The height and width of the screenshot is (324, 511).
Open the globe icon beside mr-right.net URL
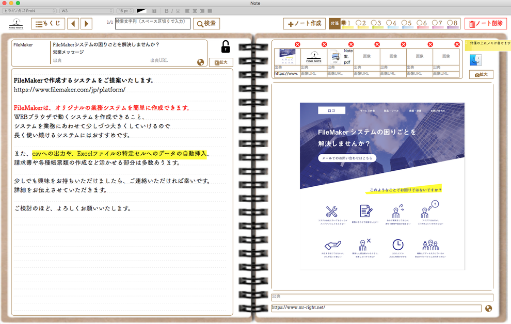tap(488, 309)
